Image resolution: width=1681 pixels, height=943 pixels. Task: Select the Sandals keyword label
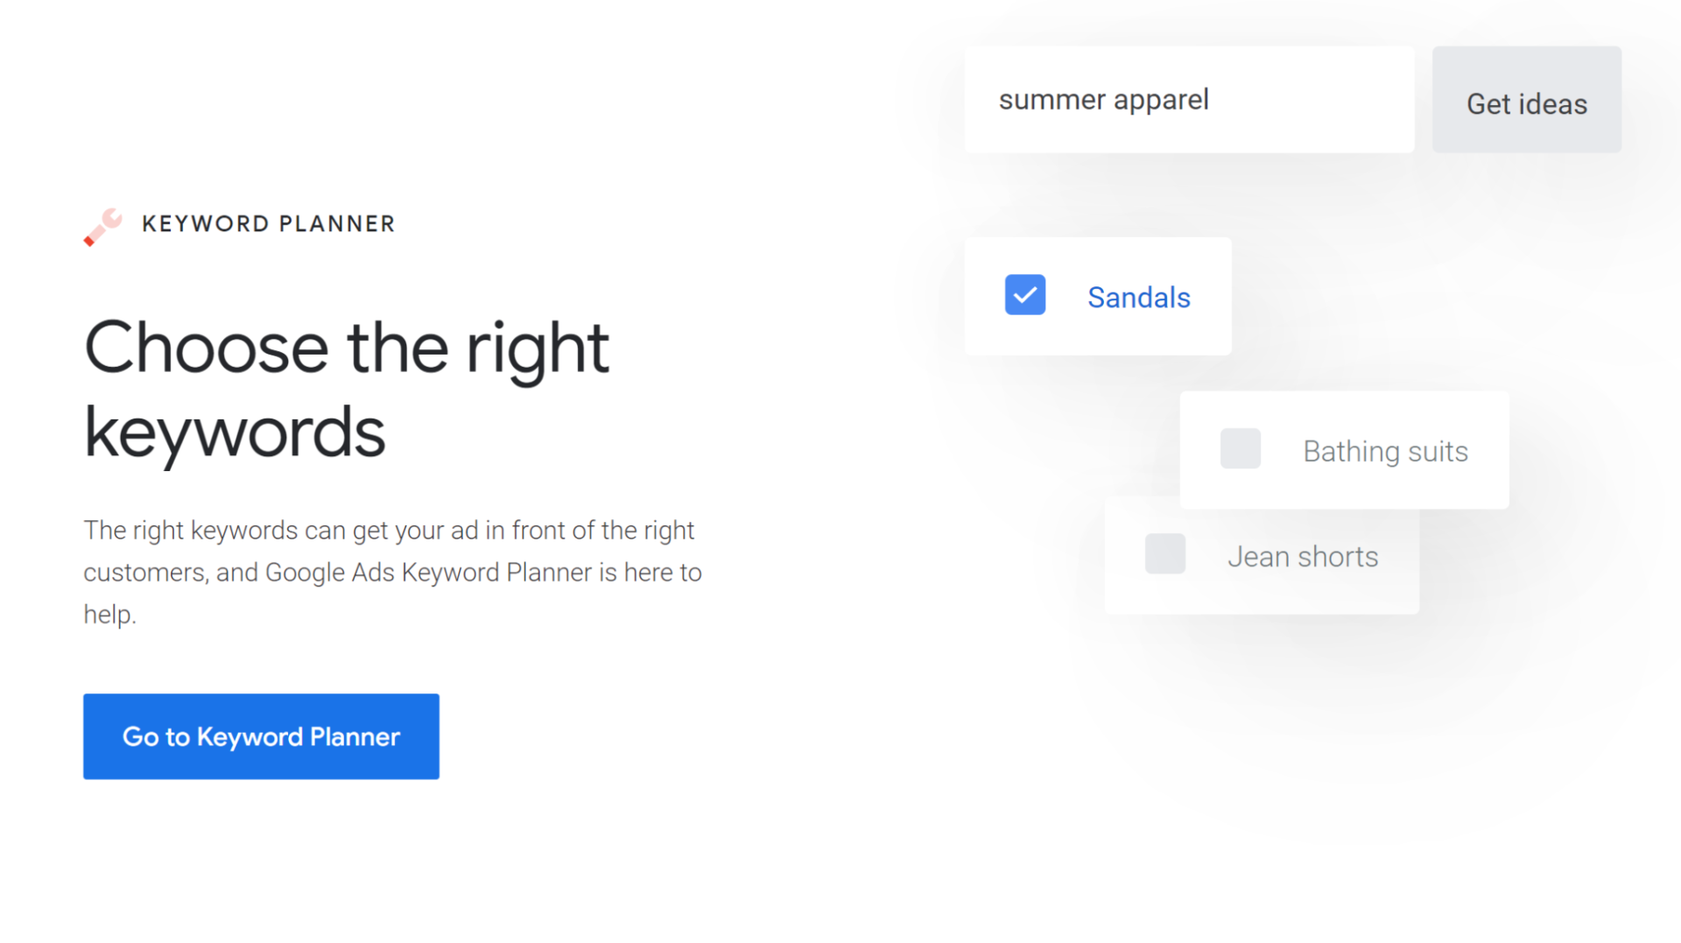click(x=1139, y=298)
